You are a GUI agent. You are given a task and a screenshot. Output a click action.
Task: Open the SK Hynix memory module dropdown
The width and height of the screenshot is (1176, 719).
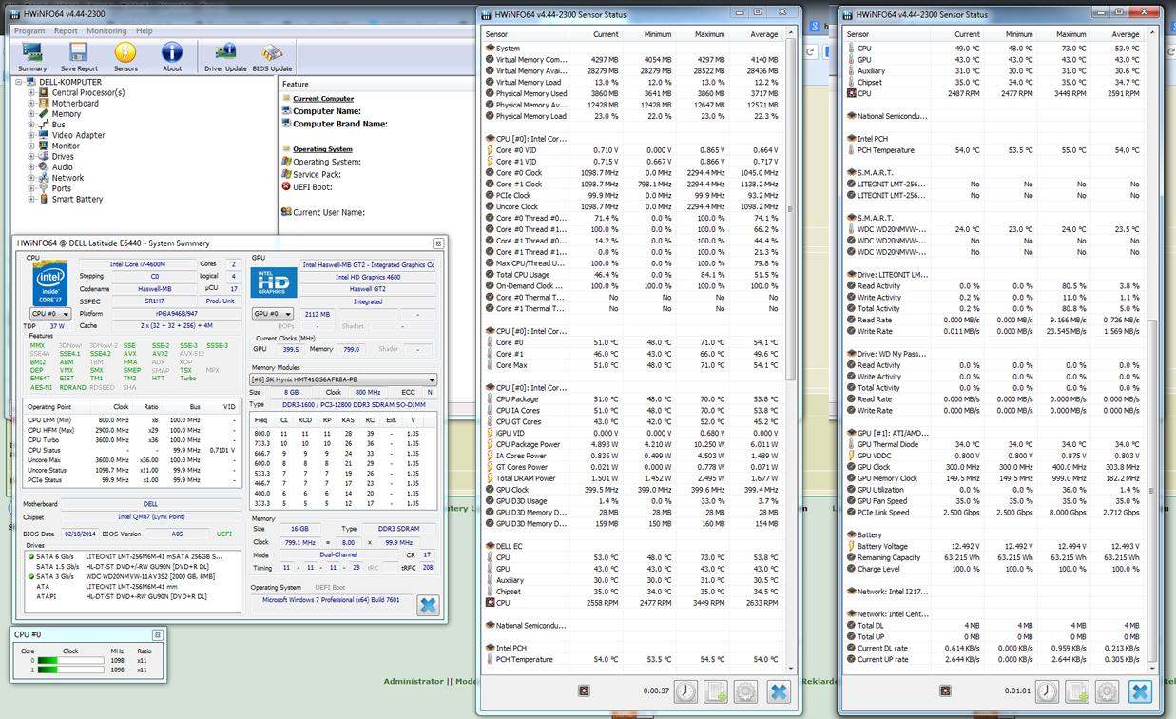[x=343, y=379]
